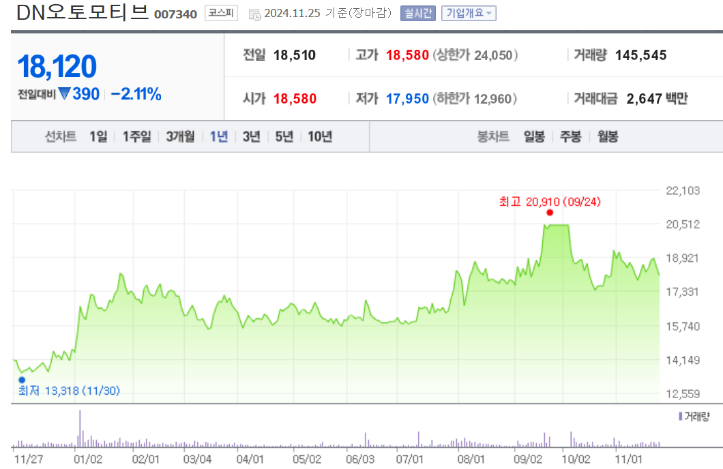Click the red 최고 high point marker

pyautogui.click(x=550, y=213)
